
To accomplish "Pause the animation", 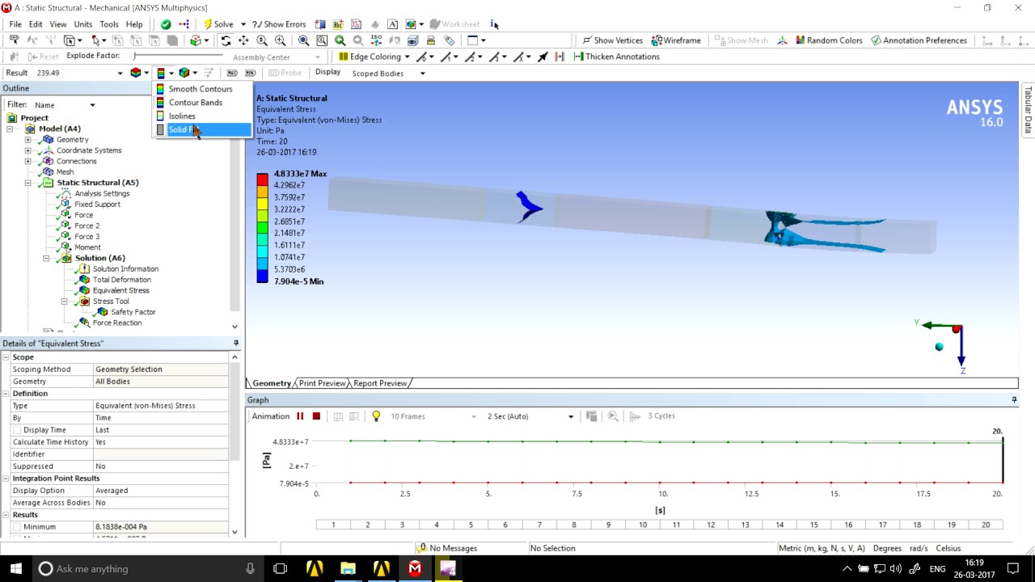I will [300, 416].
